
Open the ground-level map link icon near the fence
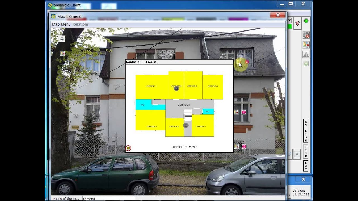pyautogui.click(x=237, y=146)
